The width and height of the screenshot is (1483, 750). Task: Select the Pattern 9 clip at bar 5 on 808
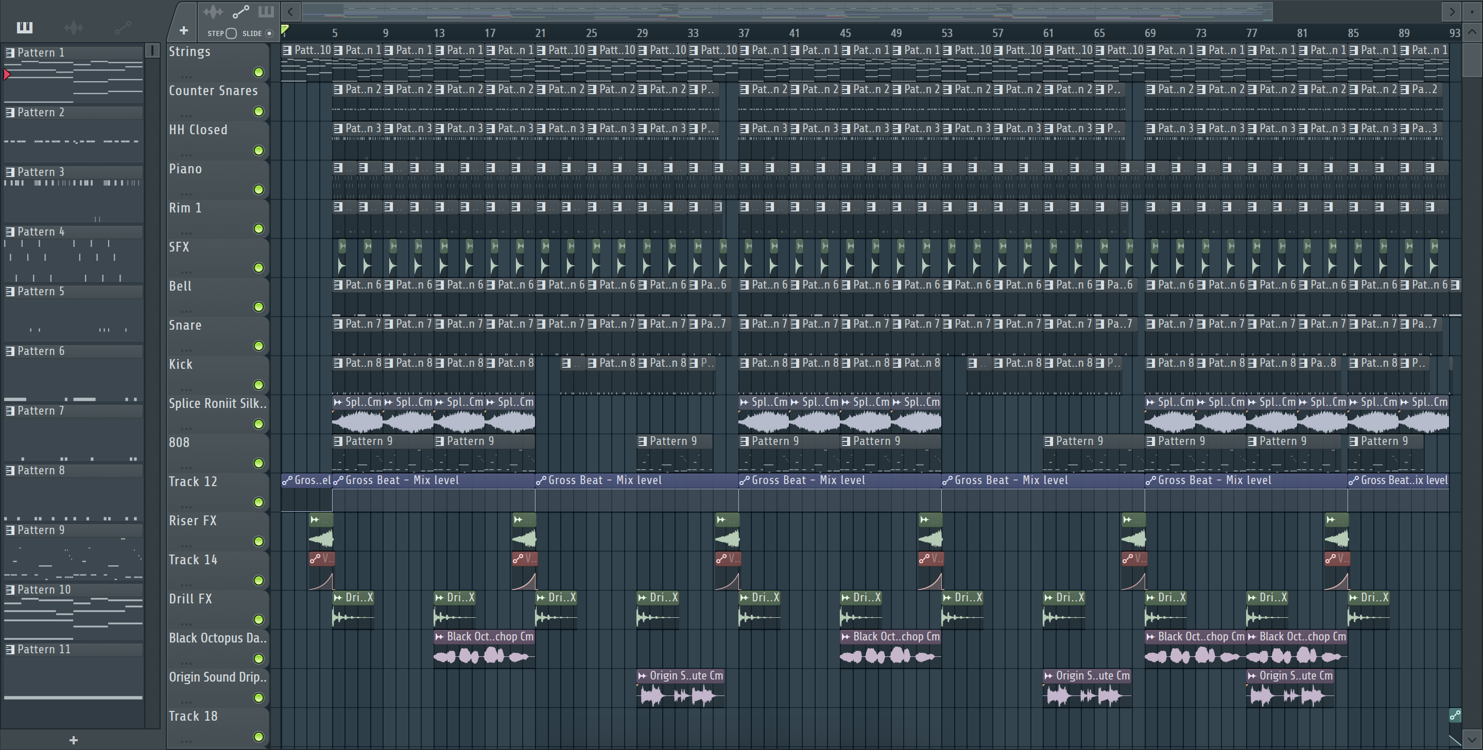click(382, 453)
